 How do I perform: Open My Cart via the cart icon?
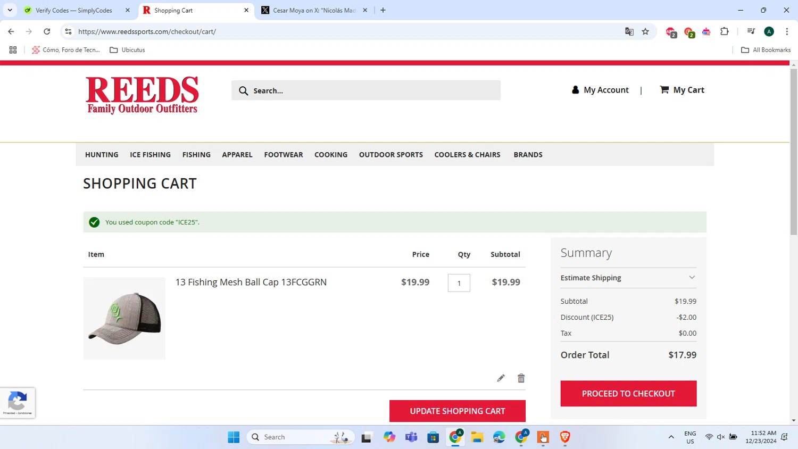coord(664,89)
